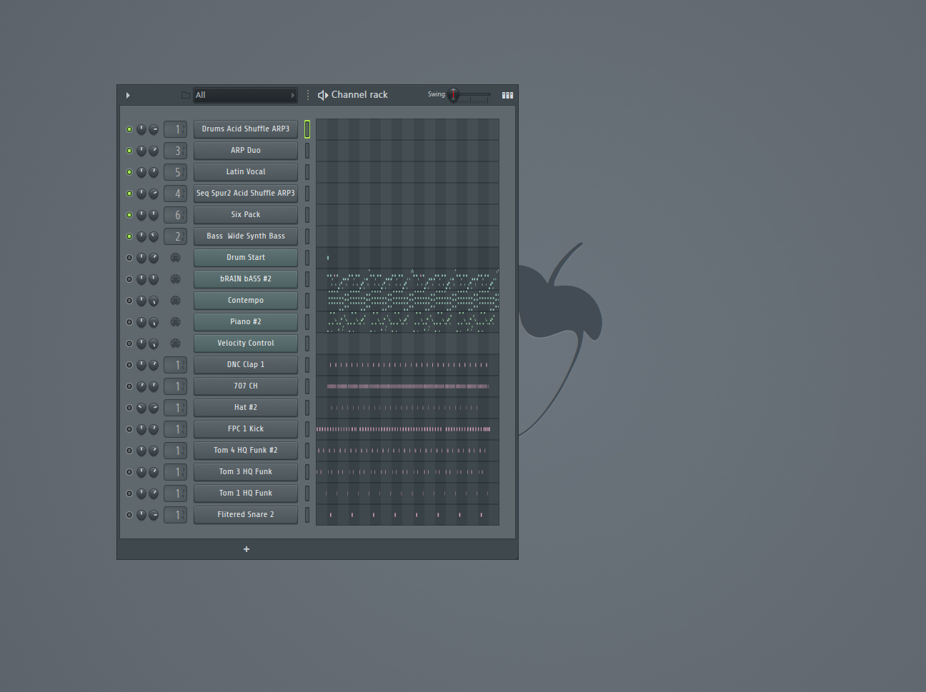This screenshot has height=692, width=926.
Task: Click the plus button to add channel
Action: point(247,549)
